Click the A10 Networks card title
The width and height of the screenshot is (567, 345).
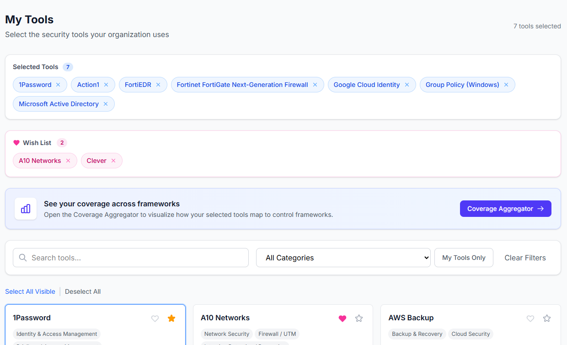(225, 318)
